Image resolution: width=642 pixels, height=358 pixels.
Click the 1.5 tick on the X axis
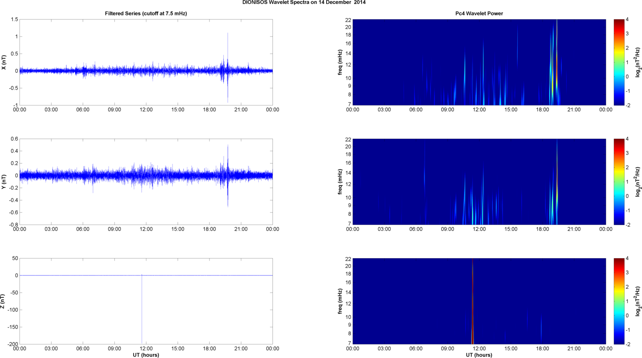click(x=14, y=19)
